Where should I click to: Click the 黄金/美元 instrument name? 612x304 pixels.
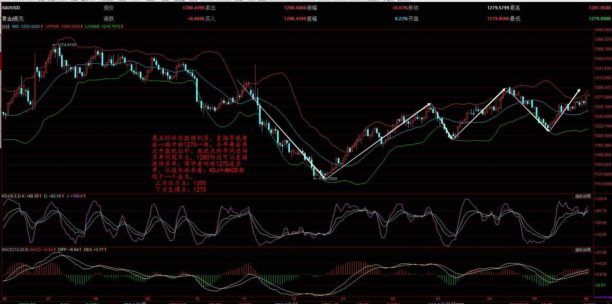pyautogui.click(x=13, y=19)
